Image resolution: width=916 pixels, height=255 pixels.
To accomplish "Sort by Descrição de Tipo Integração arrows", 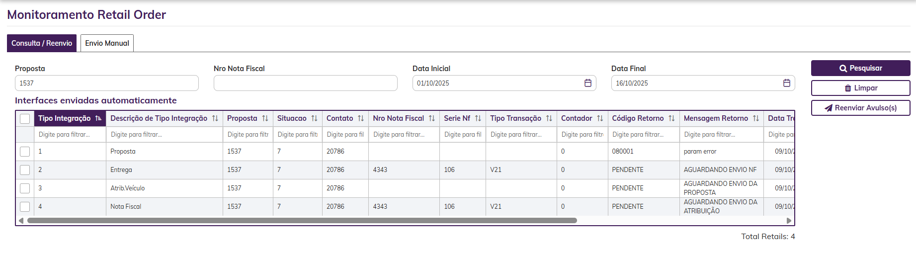I will point(215,118).
